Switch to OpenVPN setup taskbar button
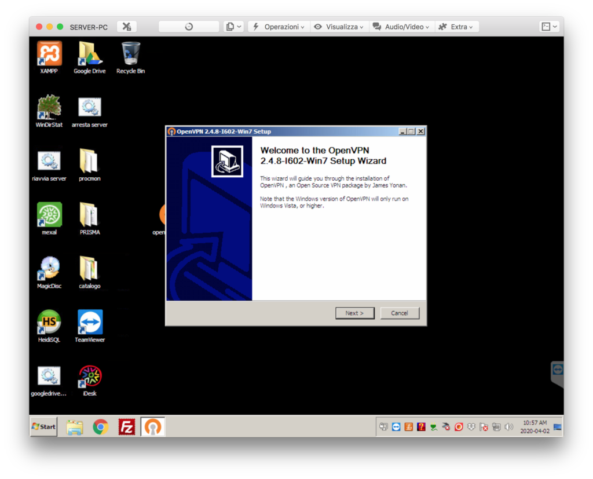This screenshot has height=479, width=593. click(x=153, y=427)
